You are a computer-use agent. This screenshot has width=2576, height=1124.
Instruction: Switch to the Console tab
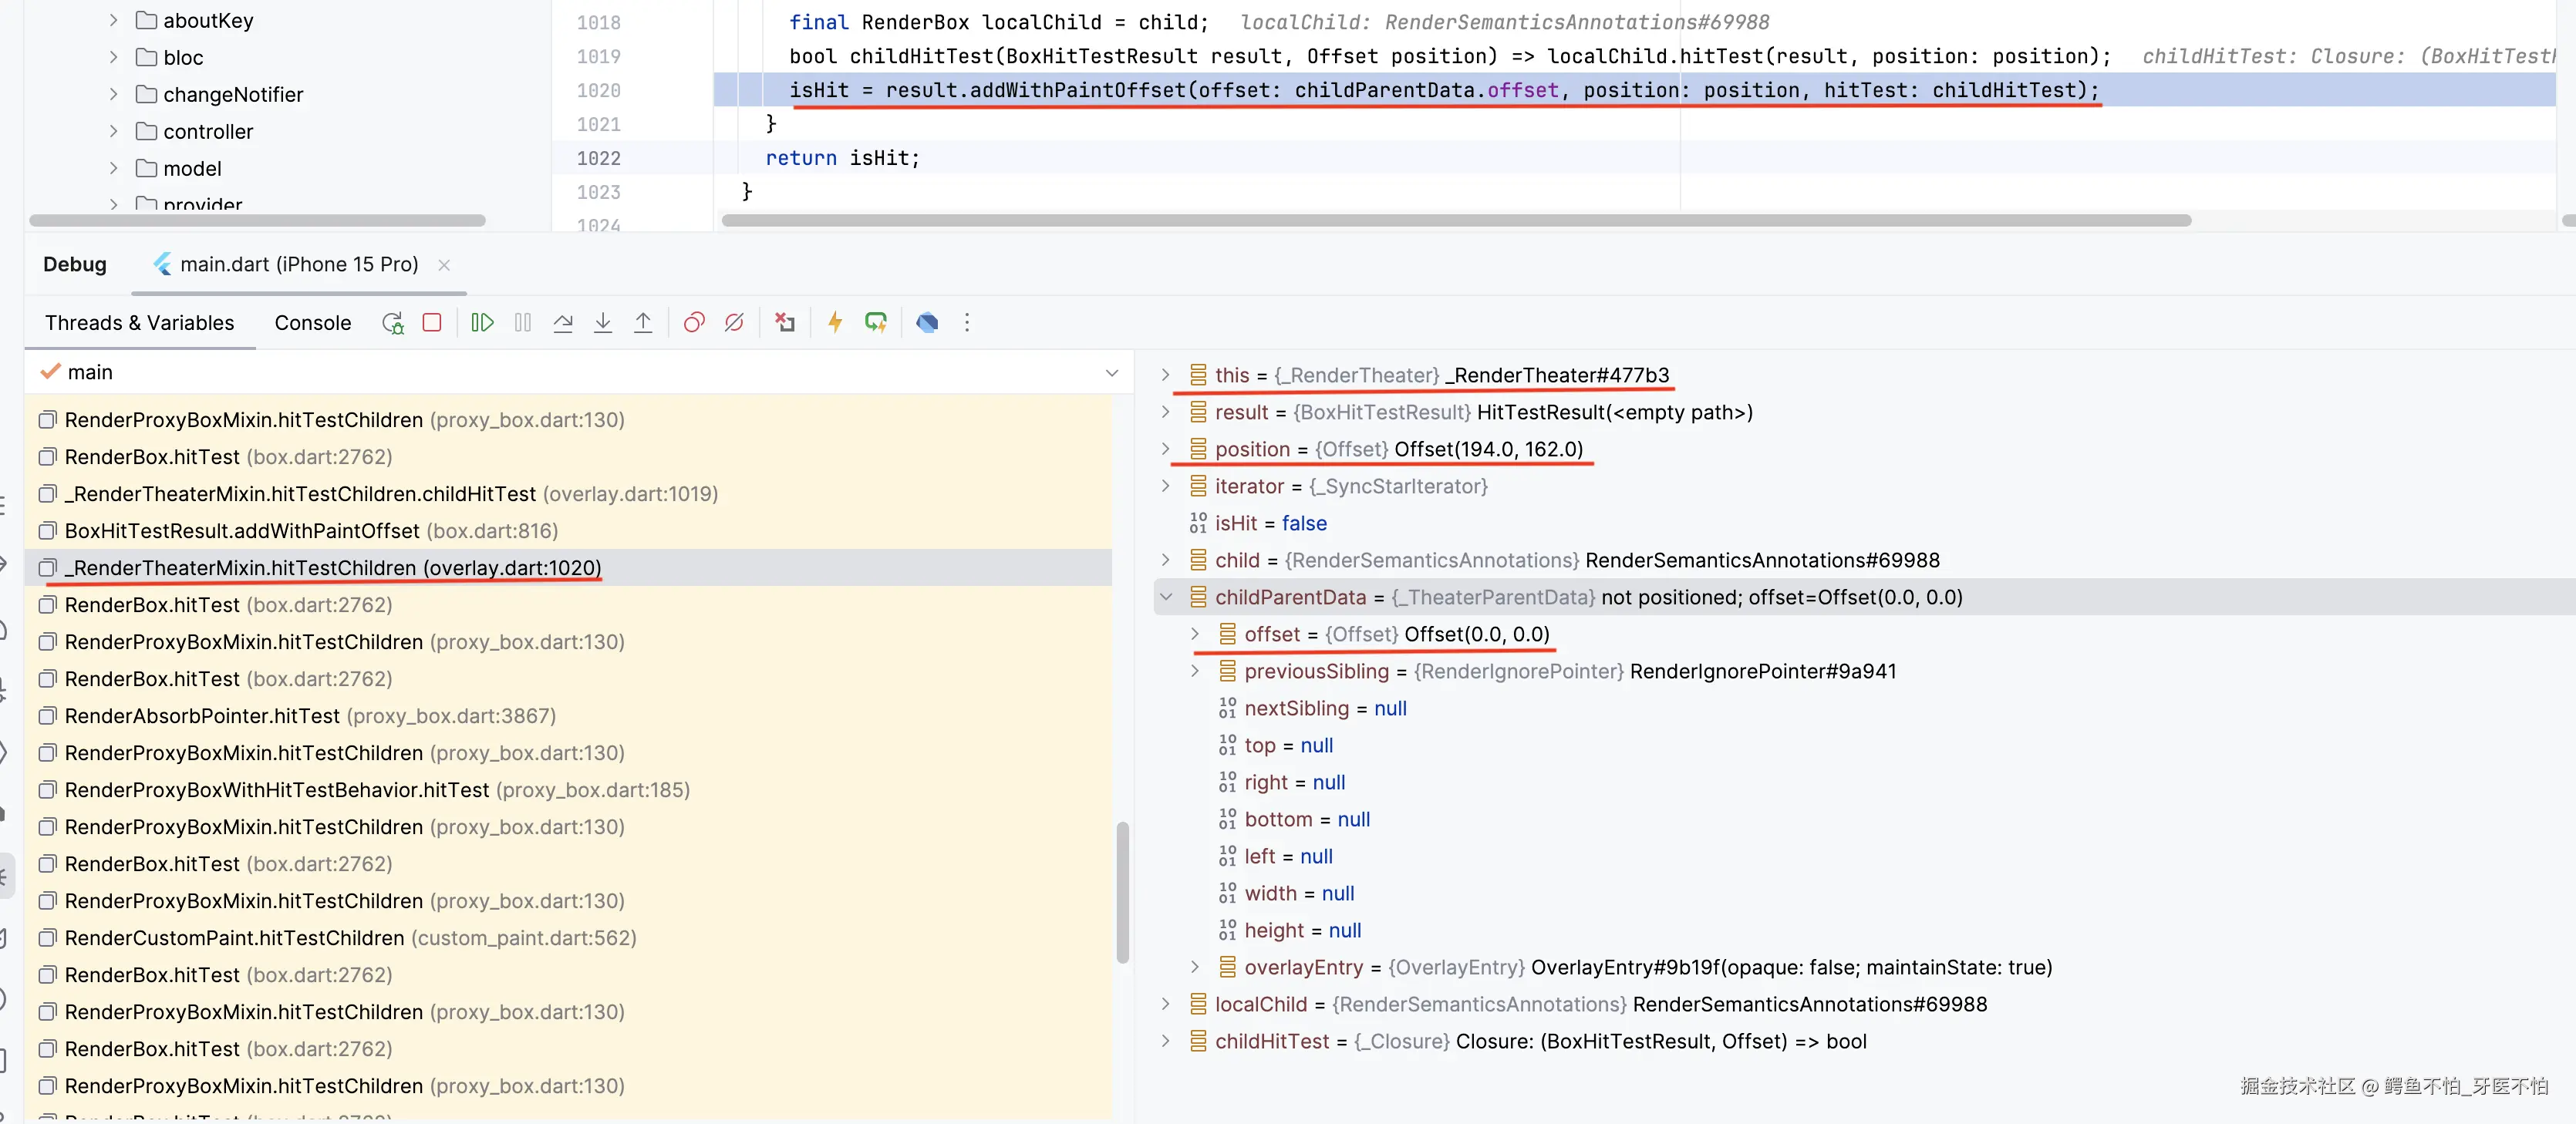[312, 323]
